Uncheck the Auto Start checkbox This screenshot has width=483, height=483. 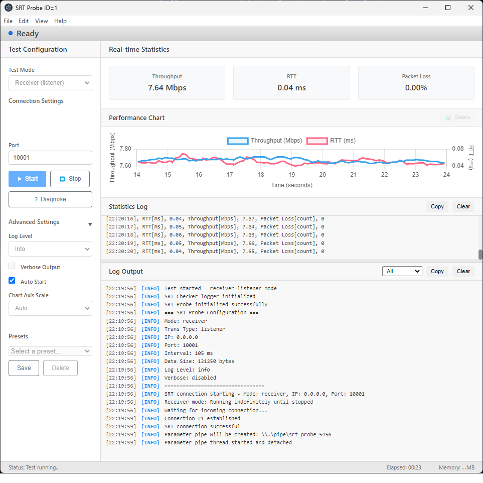12,281
